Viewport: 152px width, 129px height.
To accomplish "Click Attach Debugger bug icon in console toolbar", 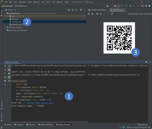I will (5, 77).
